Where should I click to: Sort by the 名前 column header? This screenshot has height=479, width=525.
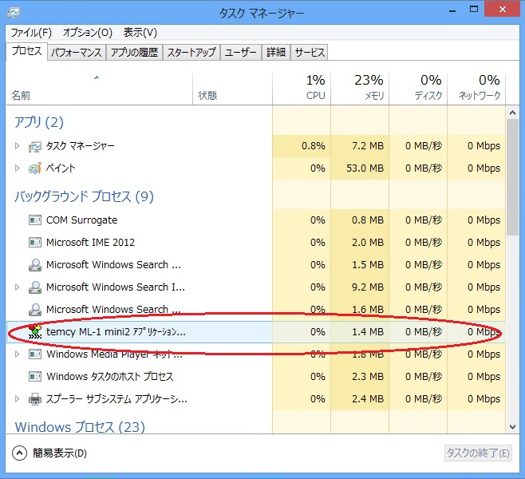point(99,89)
